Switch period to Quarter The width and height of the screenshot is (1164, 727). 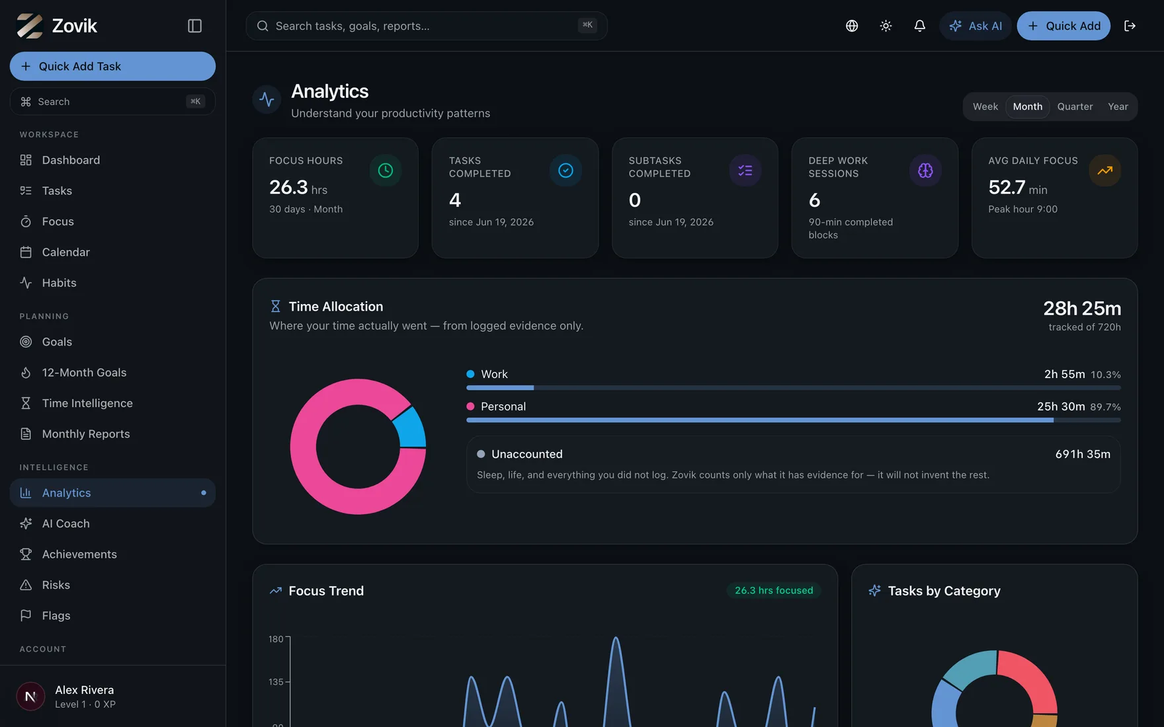point(1075,106)
